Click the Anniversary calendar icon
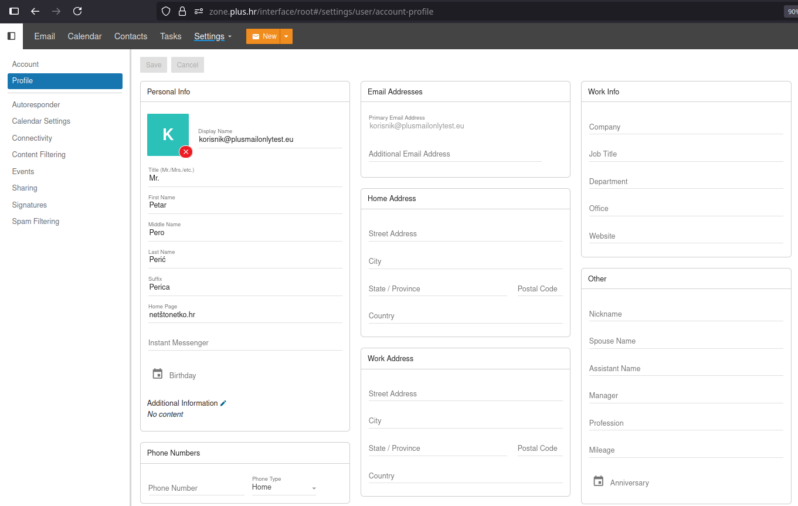798x506 pixels. [x=598, y=481]
